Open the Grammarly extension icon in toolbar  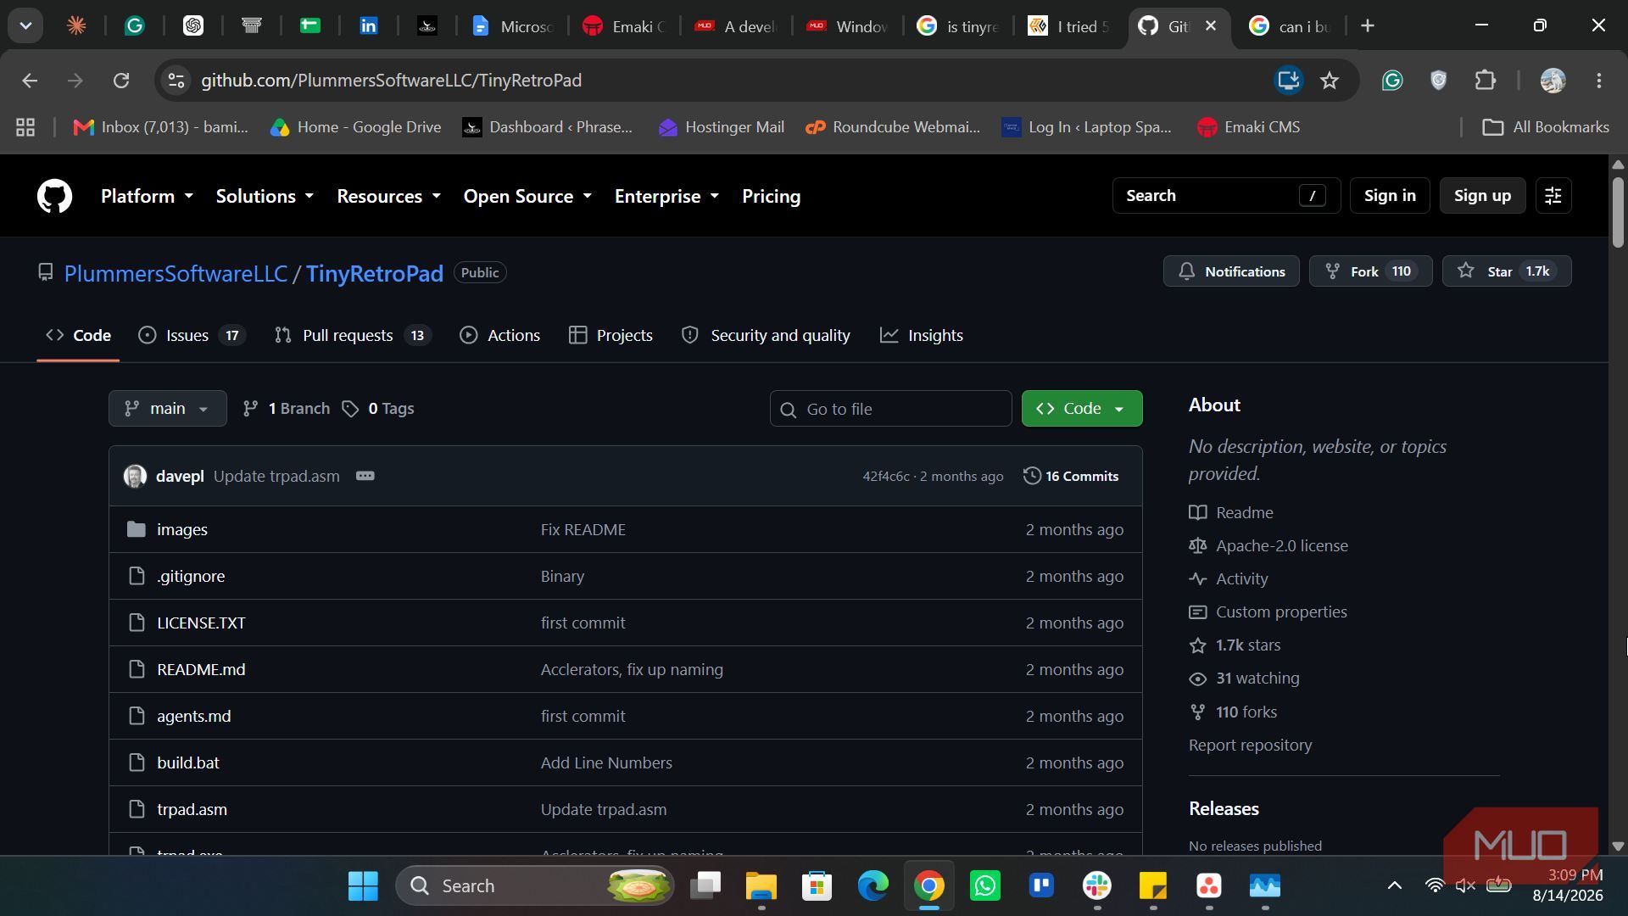(1392, 81)
